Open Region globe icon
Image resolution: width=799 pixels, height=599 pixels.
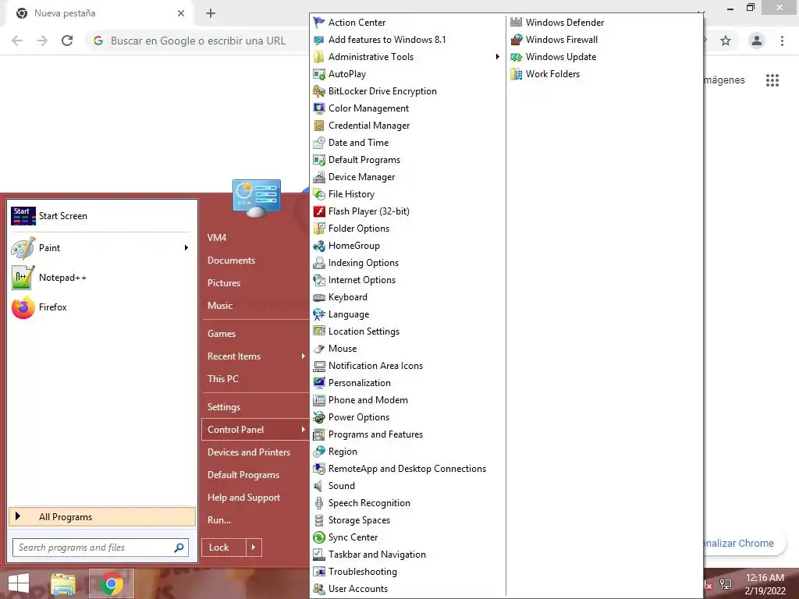319,452
